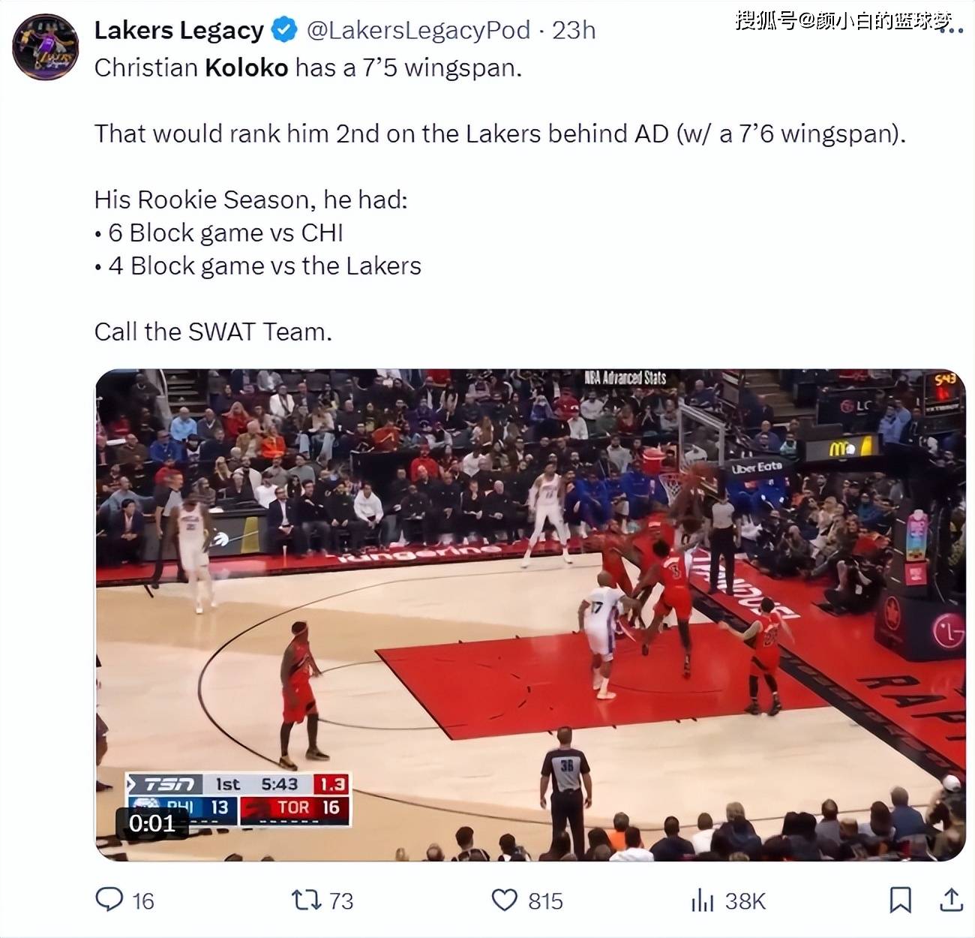
Task: Share tweet via upload arrow icon
Action: tap(951, 899)
